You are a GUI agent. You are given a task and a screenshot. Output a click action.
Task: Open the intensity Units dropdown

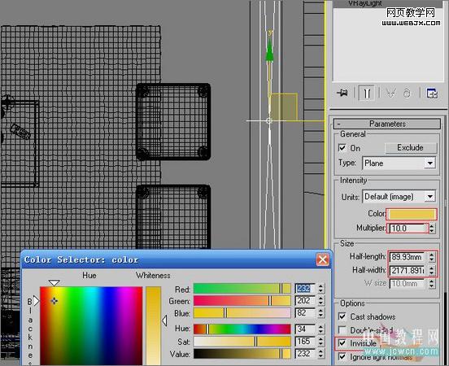(x=399, y=197)
